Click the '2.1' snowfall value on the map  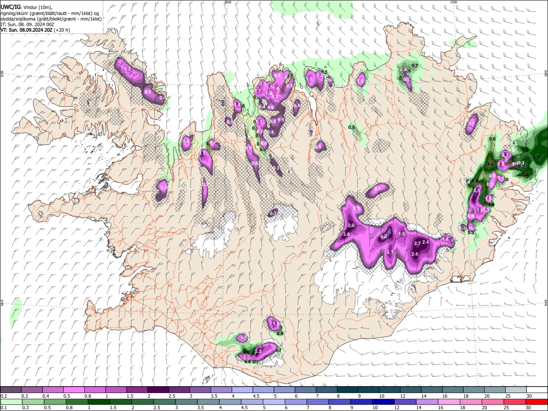click(390, 252)
